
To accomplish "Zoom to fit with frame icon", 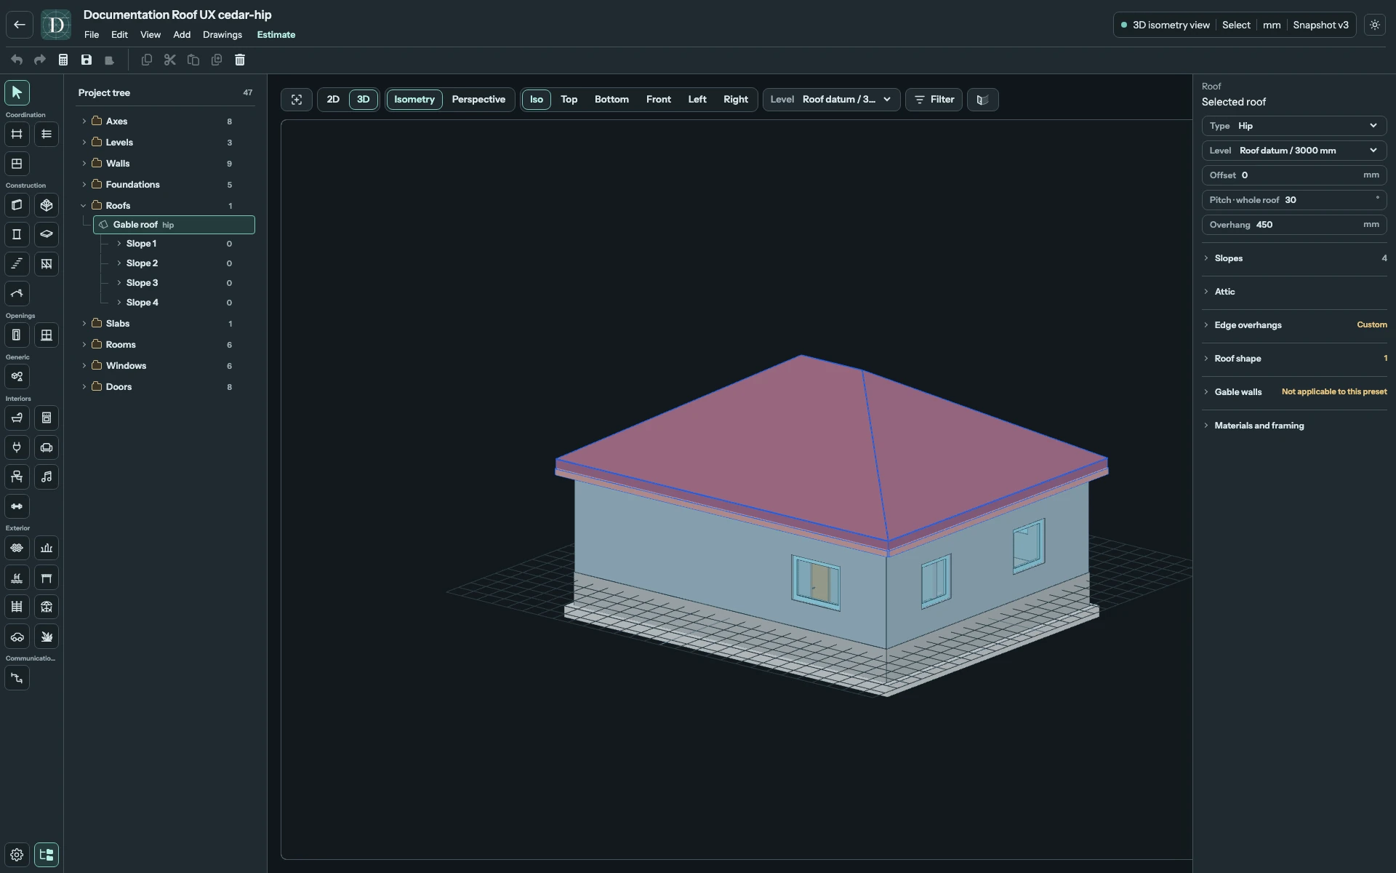I will 297,100.
